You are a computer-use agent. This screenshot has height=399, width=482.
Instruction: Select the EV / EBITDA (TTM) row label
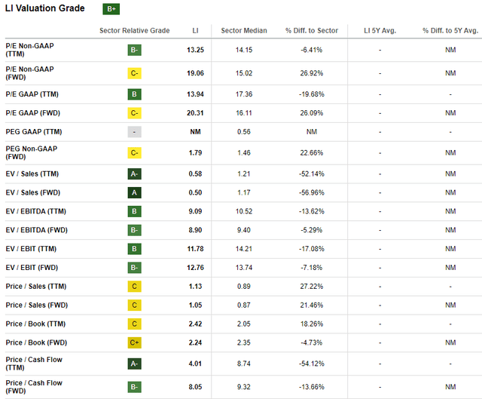pos(35,211)
